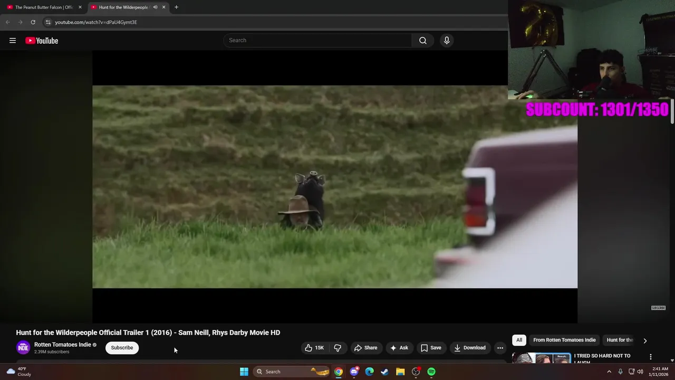Click the video title text

tap(148, 332)
